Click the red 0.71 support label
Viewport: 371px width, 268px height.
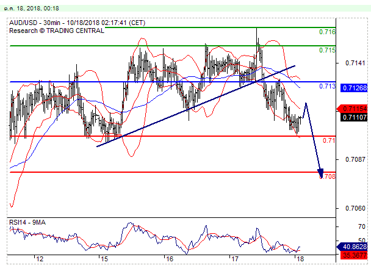(x=329, y=140)
